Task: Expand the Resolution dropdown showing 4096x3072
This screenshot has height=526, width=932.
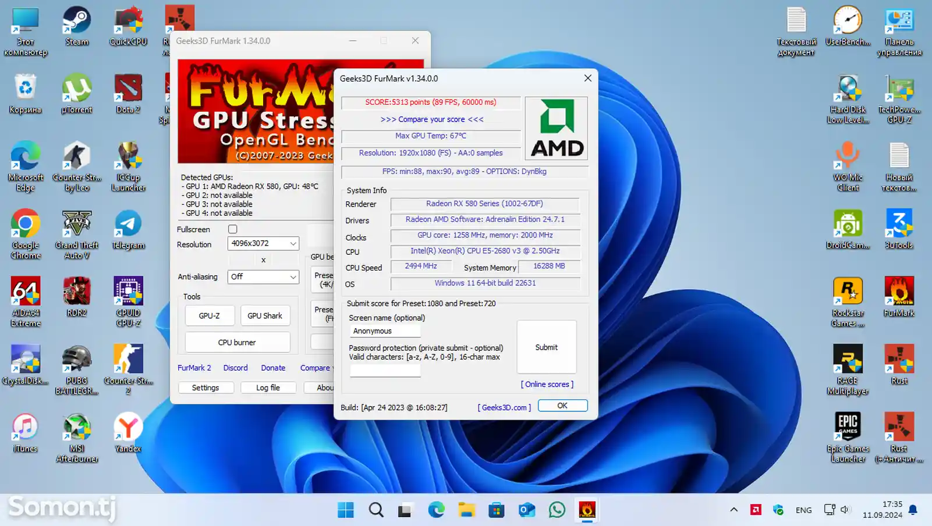Action: tap(263, 243)
